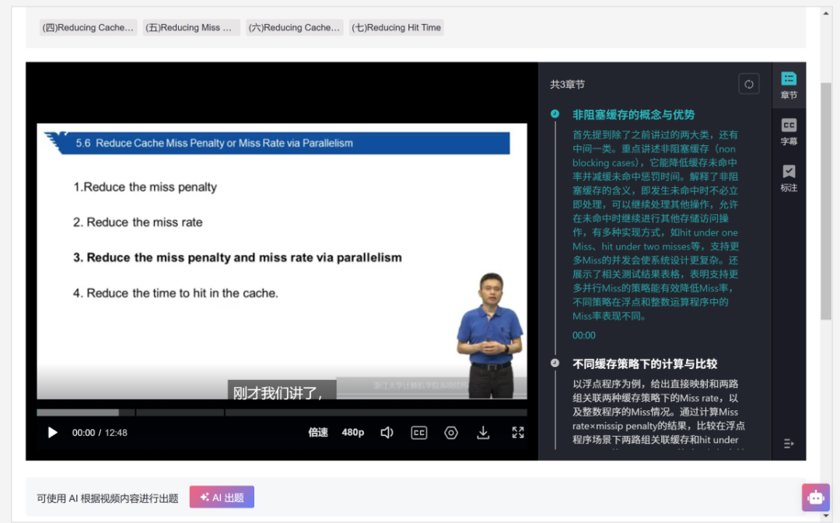Viewport: 840px width, 523px height.
Task: Play the lecture video
Action: tap(52, 433)
